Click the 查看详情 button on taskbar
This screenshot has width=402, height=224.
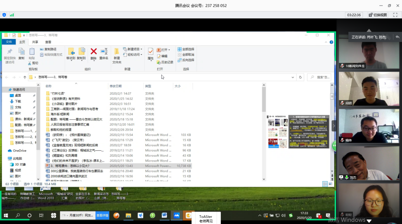pos(103,215)
